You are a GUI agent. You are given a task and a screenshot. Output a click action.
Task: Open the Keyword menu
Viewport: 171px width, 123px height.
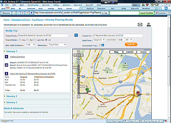point(78,5)
